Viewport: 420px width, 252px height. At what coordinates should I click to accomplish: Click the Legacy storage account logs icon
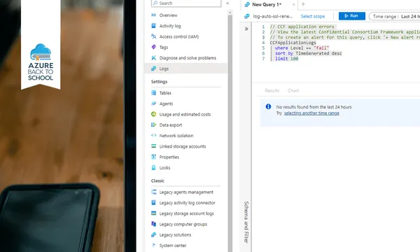(153, 213)
